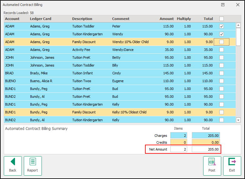
Task: Close the Automated Contract Billing window
Action: pyautogui.click(x=238, y=5)
